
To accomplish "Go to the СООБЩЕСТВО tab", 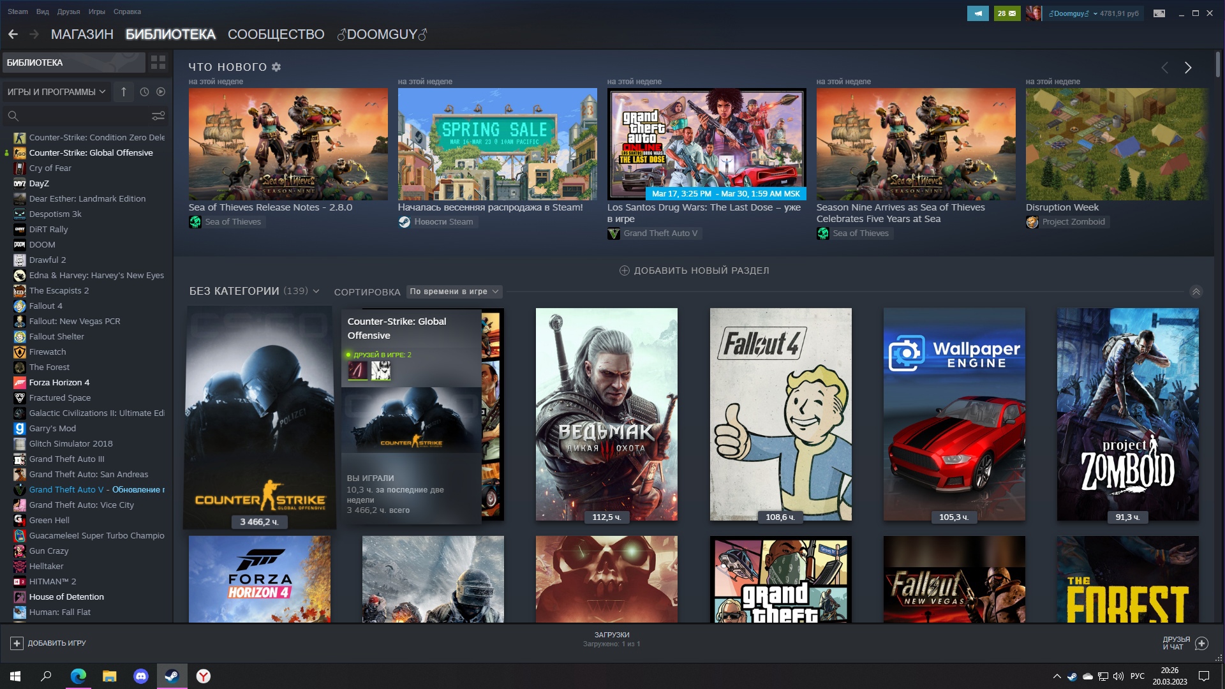I will tap(276, 34).
